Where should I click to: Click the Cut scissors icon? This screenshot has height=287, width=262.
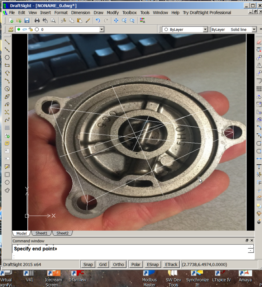click(63, 20)
